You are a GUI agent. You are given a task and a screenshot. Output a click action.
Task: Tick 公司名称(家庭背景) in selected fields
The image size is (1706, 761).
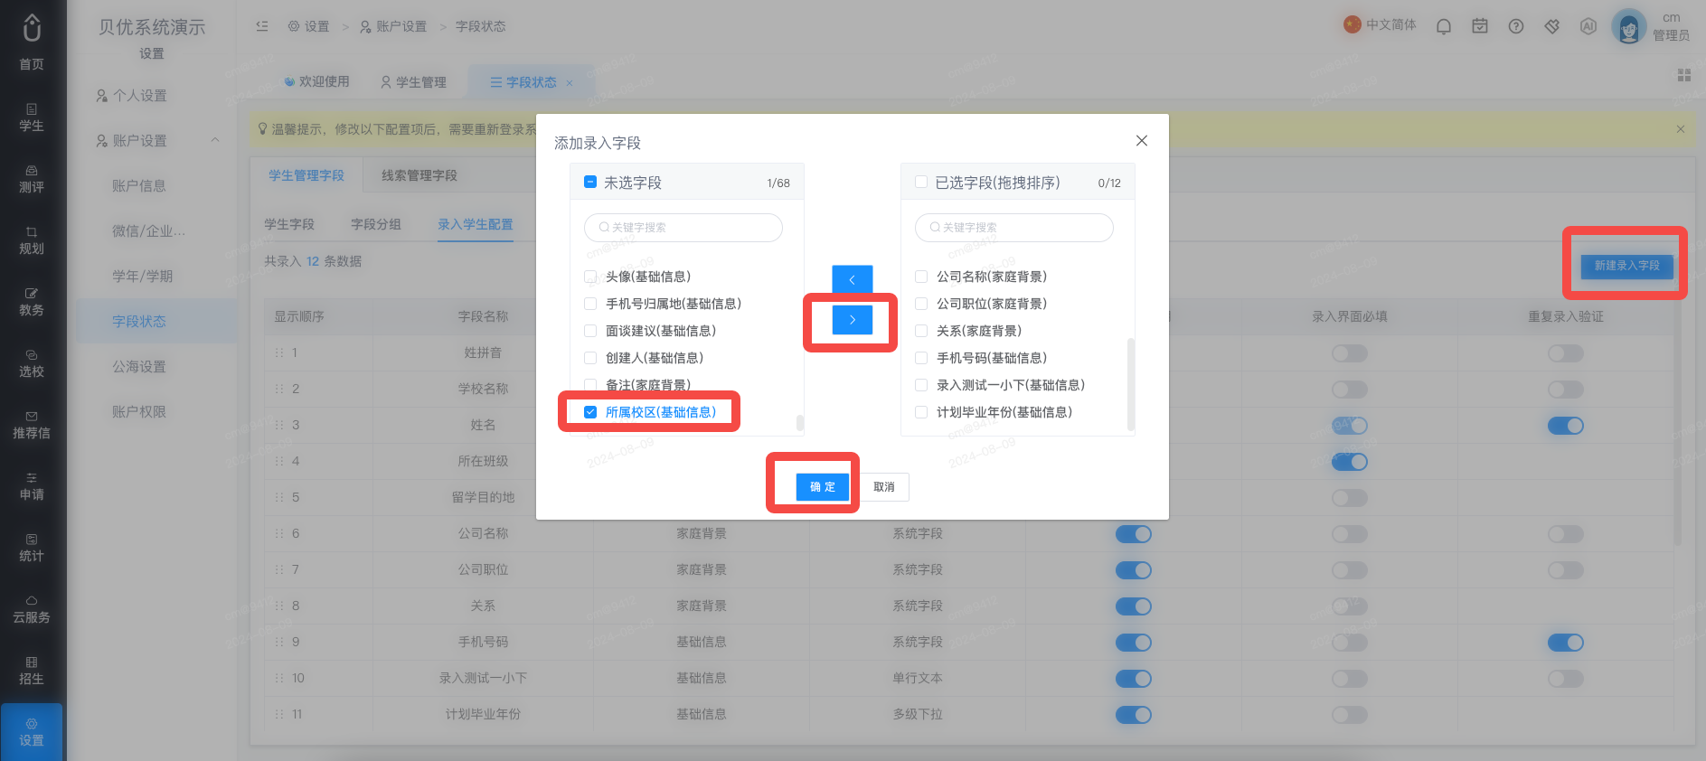pyautogui.click(x=921, y=277)
